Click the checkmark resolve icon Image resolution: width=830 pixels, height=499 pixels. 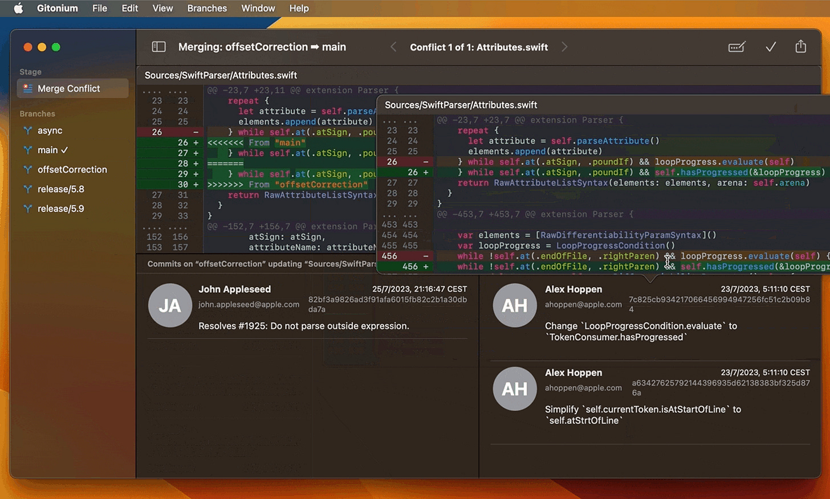pos(771,47)
